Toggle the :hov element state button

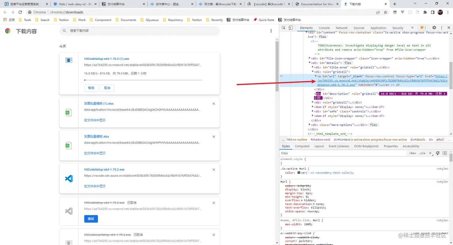tap(413, 153)
